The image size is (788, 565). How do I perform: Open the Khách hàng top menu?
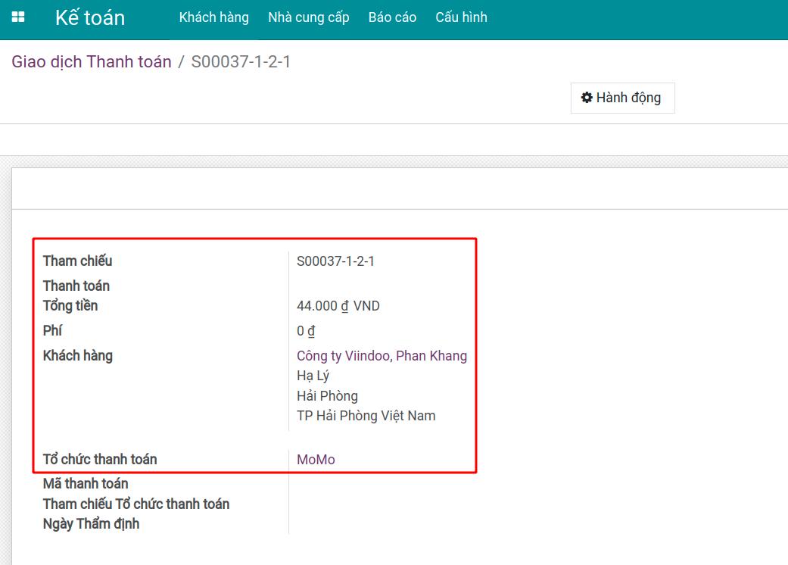click(213, 17)
